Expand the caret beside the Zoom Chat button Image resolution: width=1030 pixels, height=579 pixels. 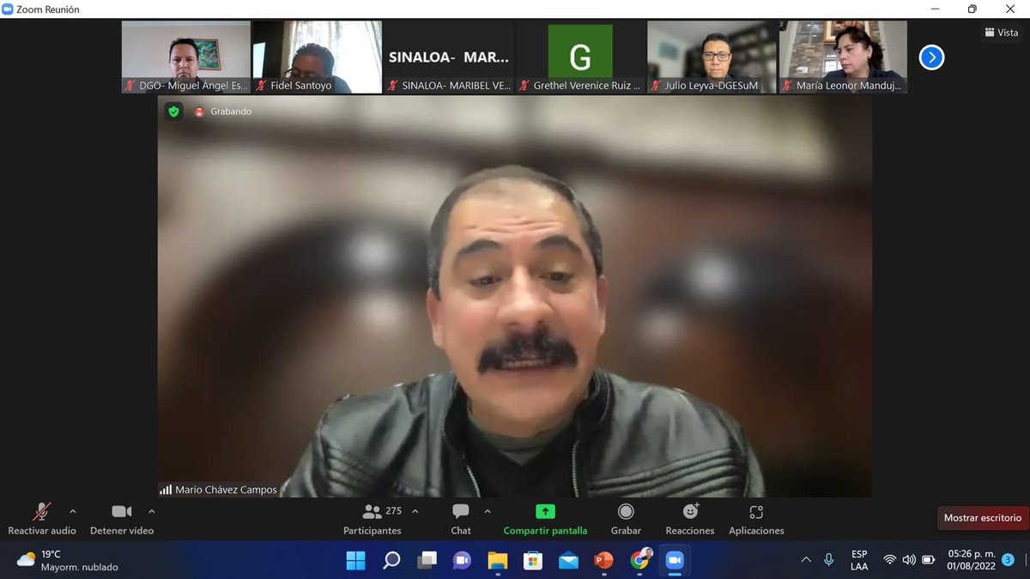pyautogui.click(x=488, y=511)
